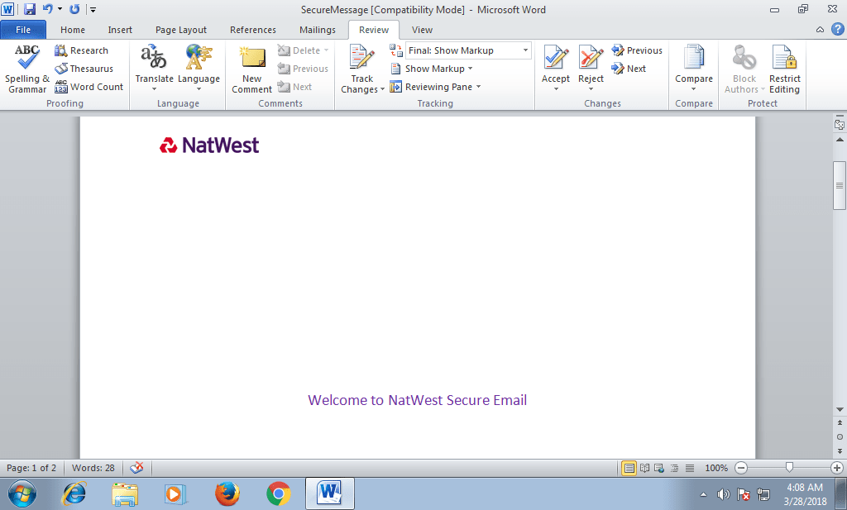Screen dimensions: 847x510
Task: Undo the last action
Action: tap(47, 9)
